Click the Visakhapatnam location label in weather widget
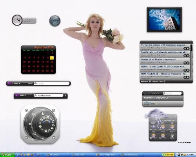Image resolution: width=196 pixels, height=157 pixels. [x=169, y=120]
